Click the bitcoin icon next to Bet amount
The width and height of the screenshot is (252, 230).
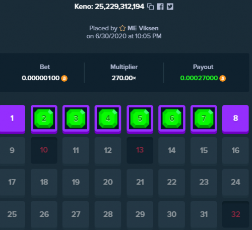(64, 78)
